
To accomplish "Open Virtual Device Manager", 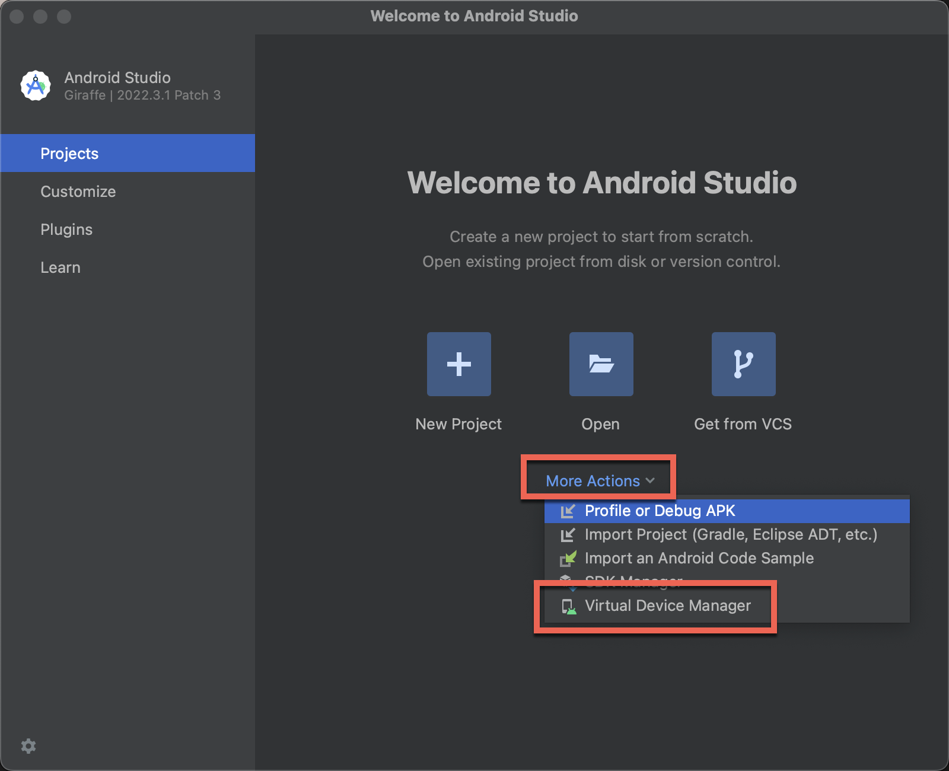I will click(727, 606).
